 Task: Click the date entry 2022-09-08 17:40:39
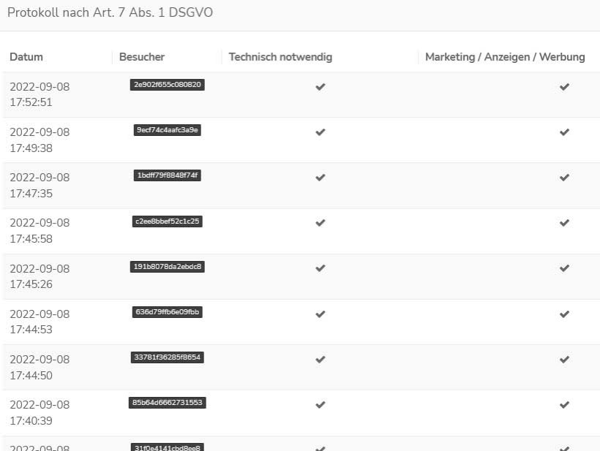(x=40, y=413)
